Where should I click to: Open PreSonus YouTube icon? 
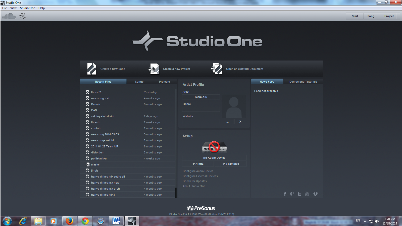[x=307, y=194]
